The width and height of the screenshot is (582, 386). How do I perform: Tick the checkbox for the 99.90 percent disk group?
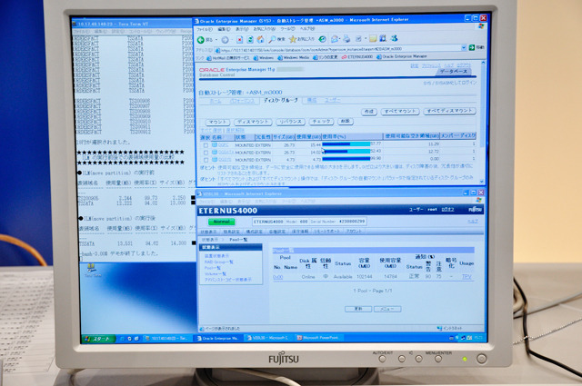pyautogui.click(x=206, y=160)
